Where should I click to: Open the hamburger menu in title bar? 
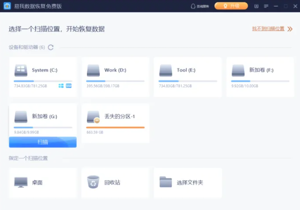266,6
